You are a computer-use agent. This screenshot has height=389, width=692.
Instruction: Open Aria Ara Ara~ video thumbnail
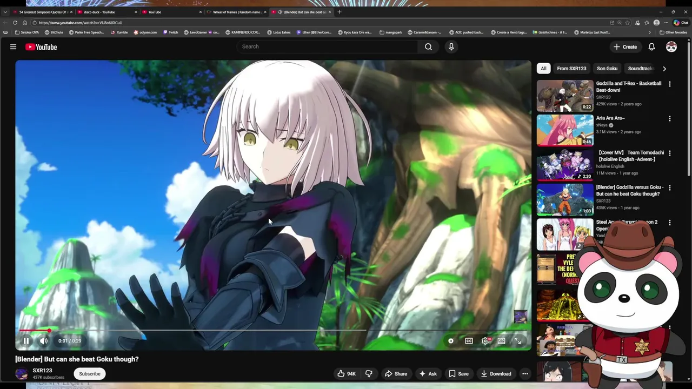pos(564,130)
